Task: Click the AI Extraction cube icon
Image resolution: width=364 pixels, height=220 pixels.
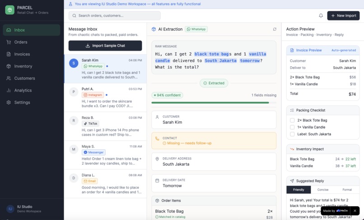Action: (x=154, y=29)
